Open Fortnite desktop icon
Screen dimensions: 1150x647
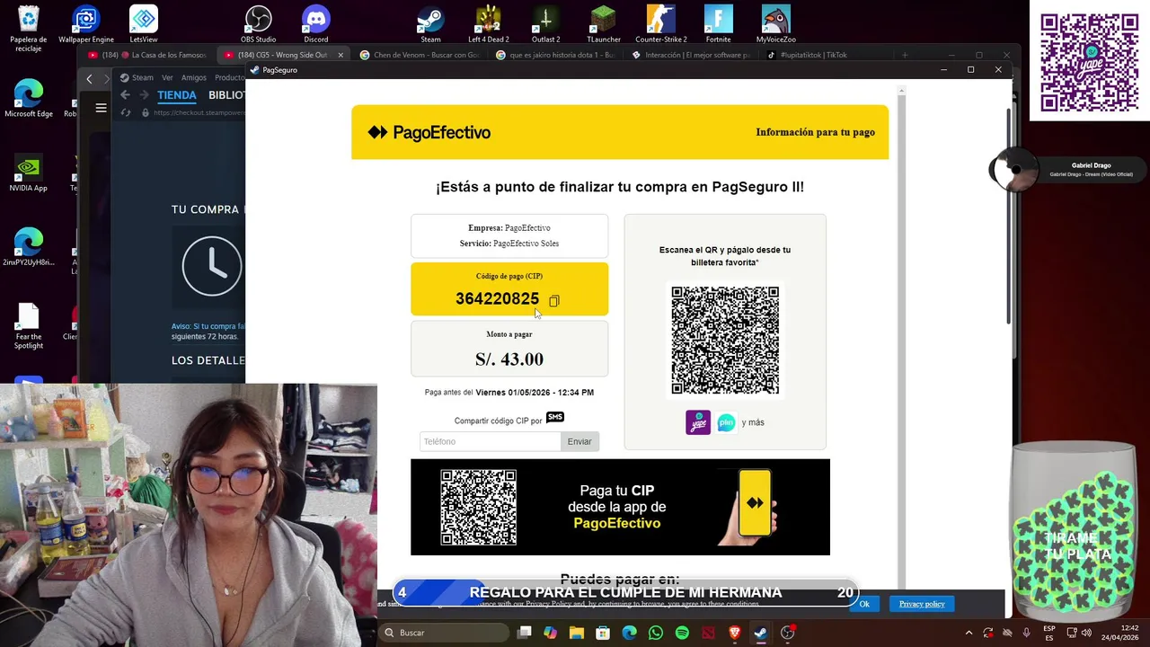[x=718, y=25]
